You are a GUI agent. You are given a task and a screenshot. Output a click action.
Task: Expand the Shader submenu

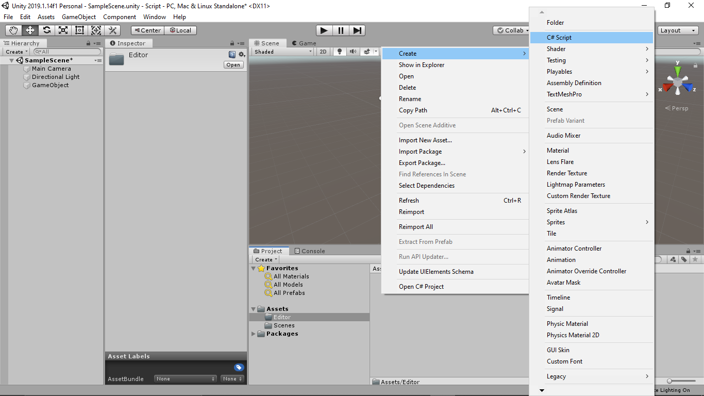[x=592, y=49]
